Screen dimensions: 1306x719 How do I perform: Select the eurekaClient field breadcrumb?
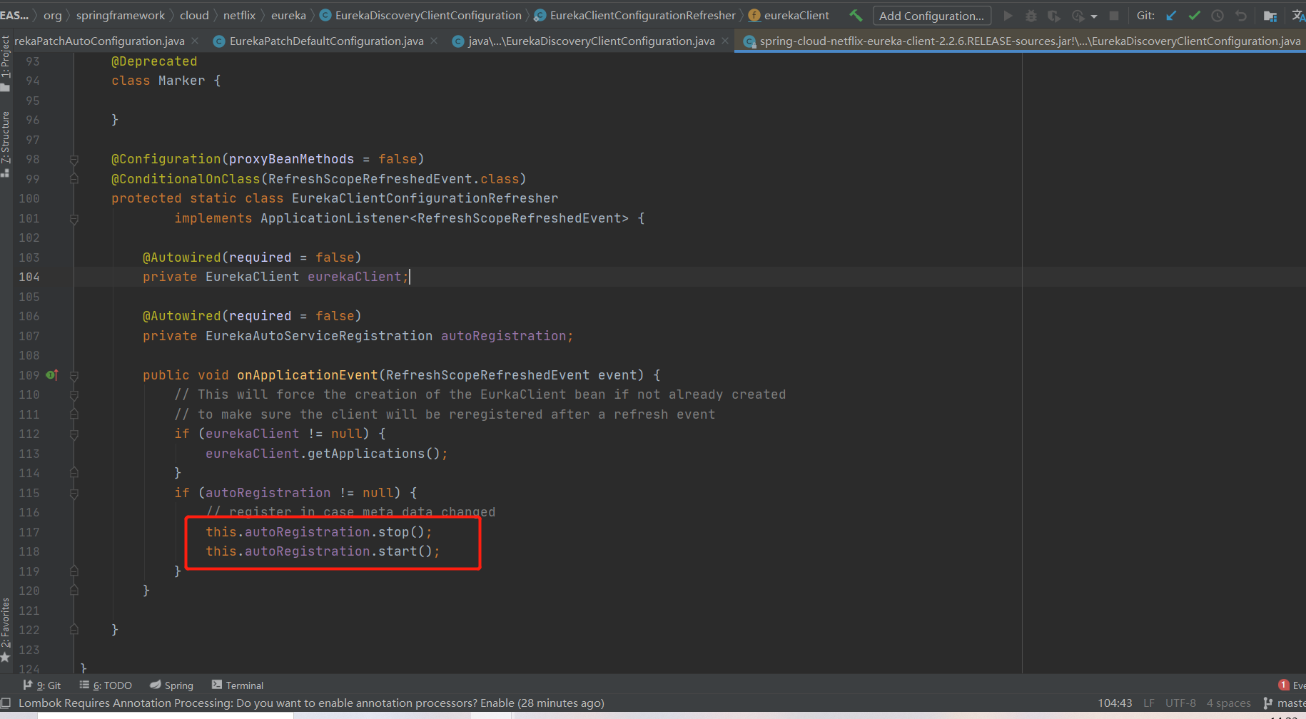[789, 16]
